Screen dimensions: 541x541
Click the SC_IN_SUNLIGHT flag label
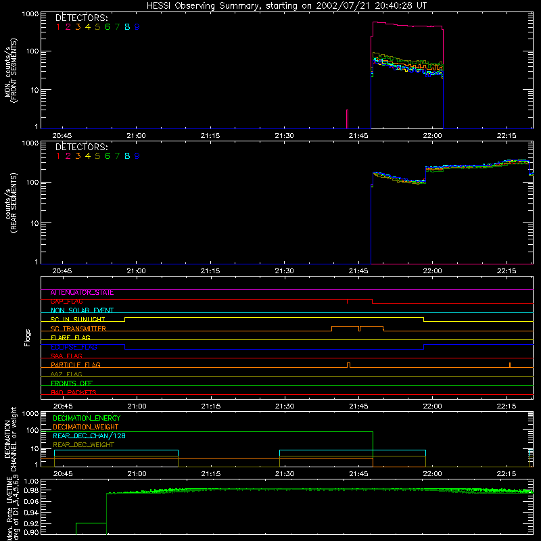[x=78, y=319]
